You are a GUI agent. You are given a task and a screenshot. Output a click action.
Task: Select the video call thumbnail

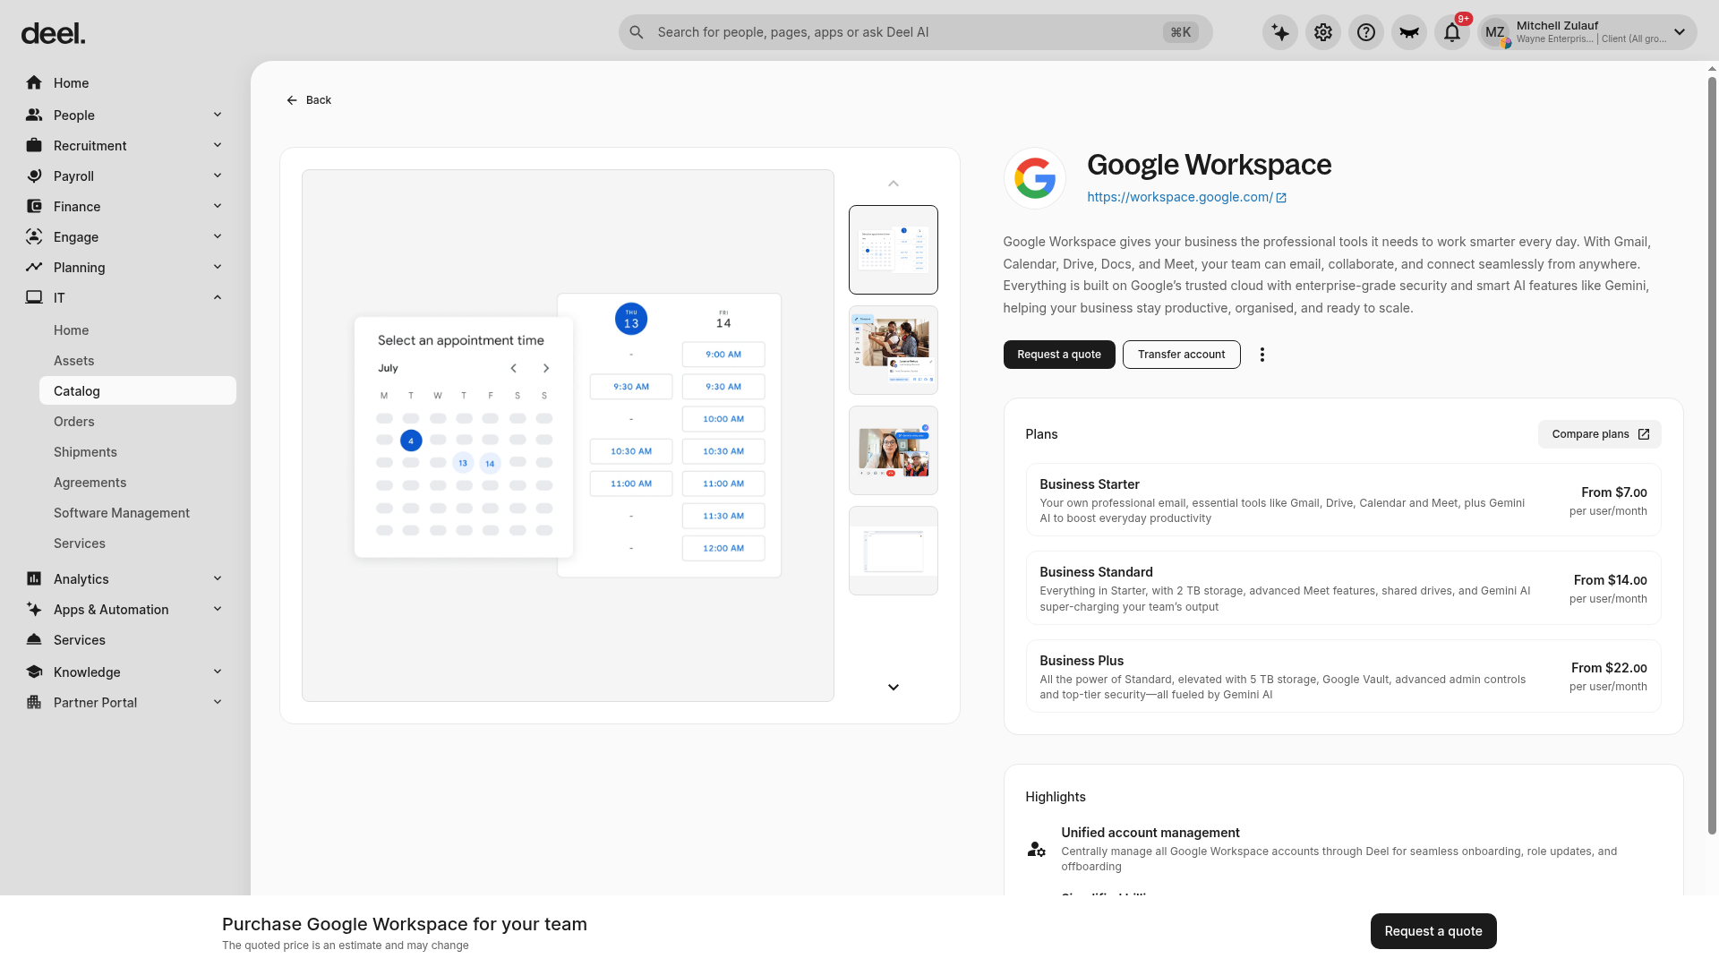894,450
